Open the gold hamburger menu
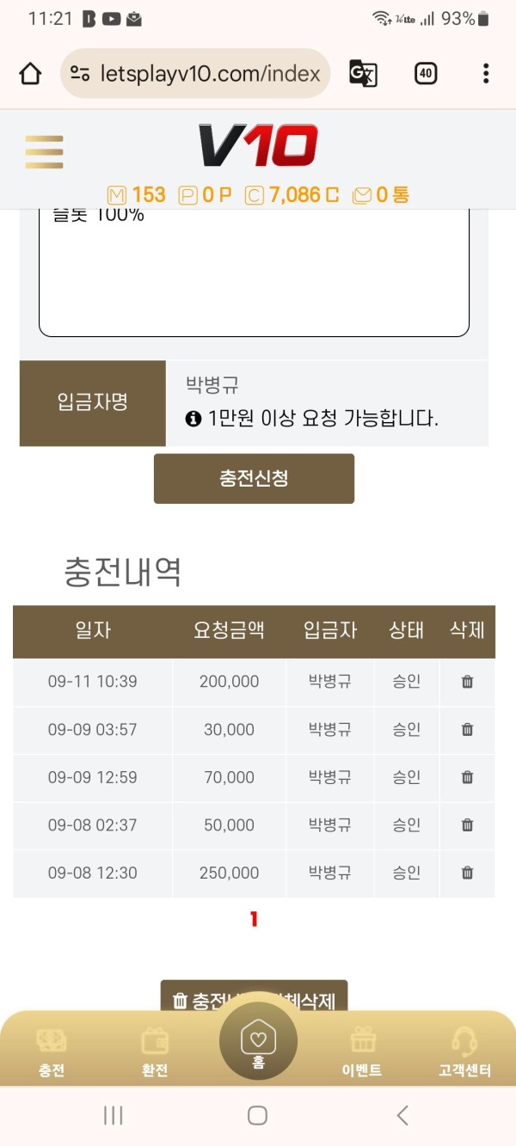 tap(44, 152)
